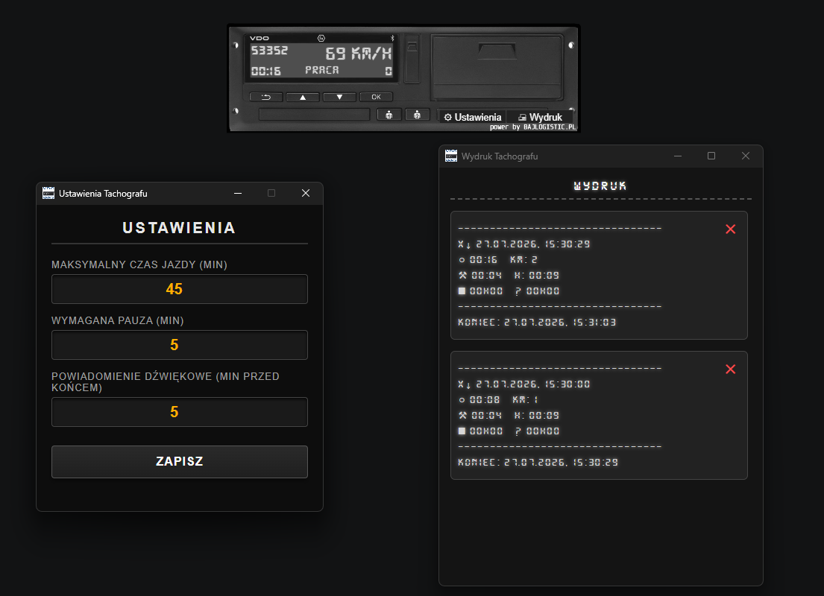Click the card eject slider beside the display

point(412,60)
